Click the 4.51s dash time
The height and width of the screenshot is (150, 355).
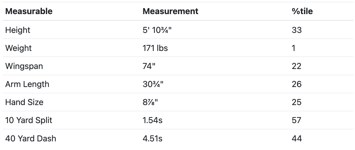[x=153, y=138]
